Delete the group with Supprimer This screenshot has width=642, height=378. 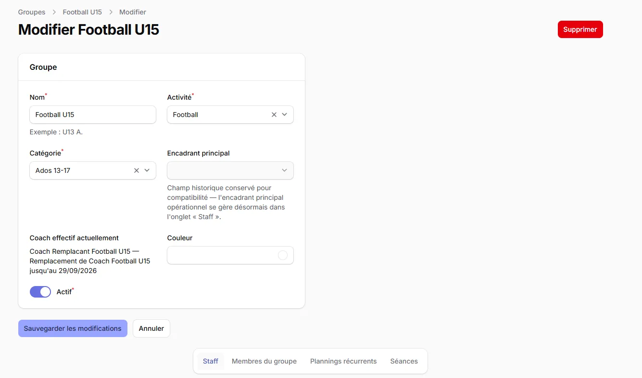580,29
